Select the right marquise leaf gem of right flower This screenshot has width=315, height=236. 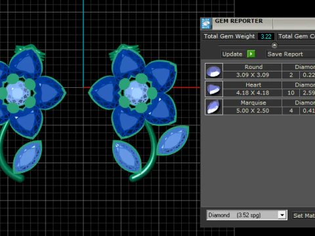click(173, 140)
